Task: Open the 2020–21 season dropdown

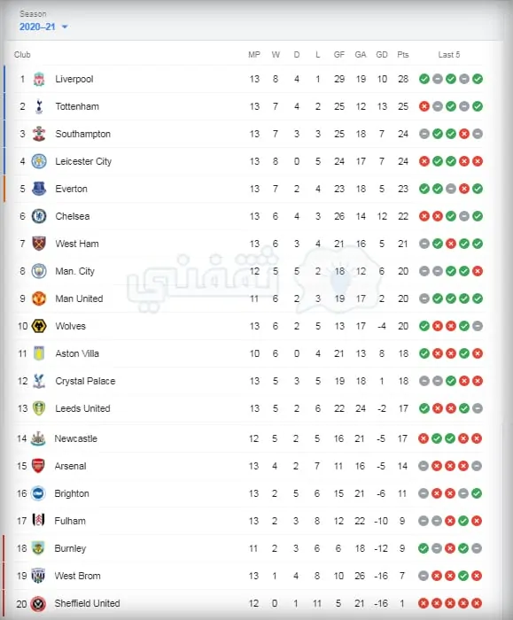Action: tap(43, 27)
